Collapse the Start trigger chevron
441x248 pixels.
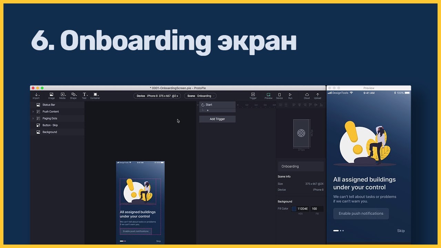[x=198, y=105]
